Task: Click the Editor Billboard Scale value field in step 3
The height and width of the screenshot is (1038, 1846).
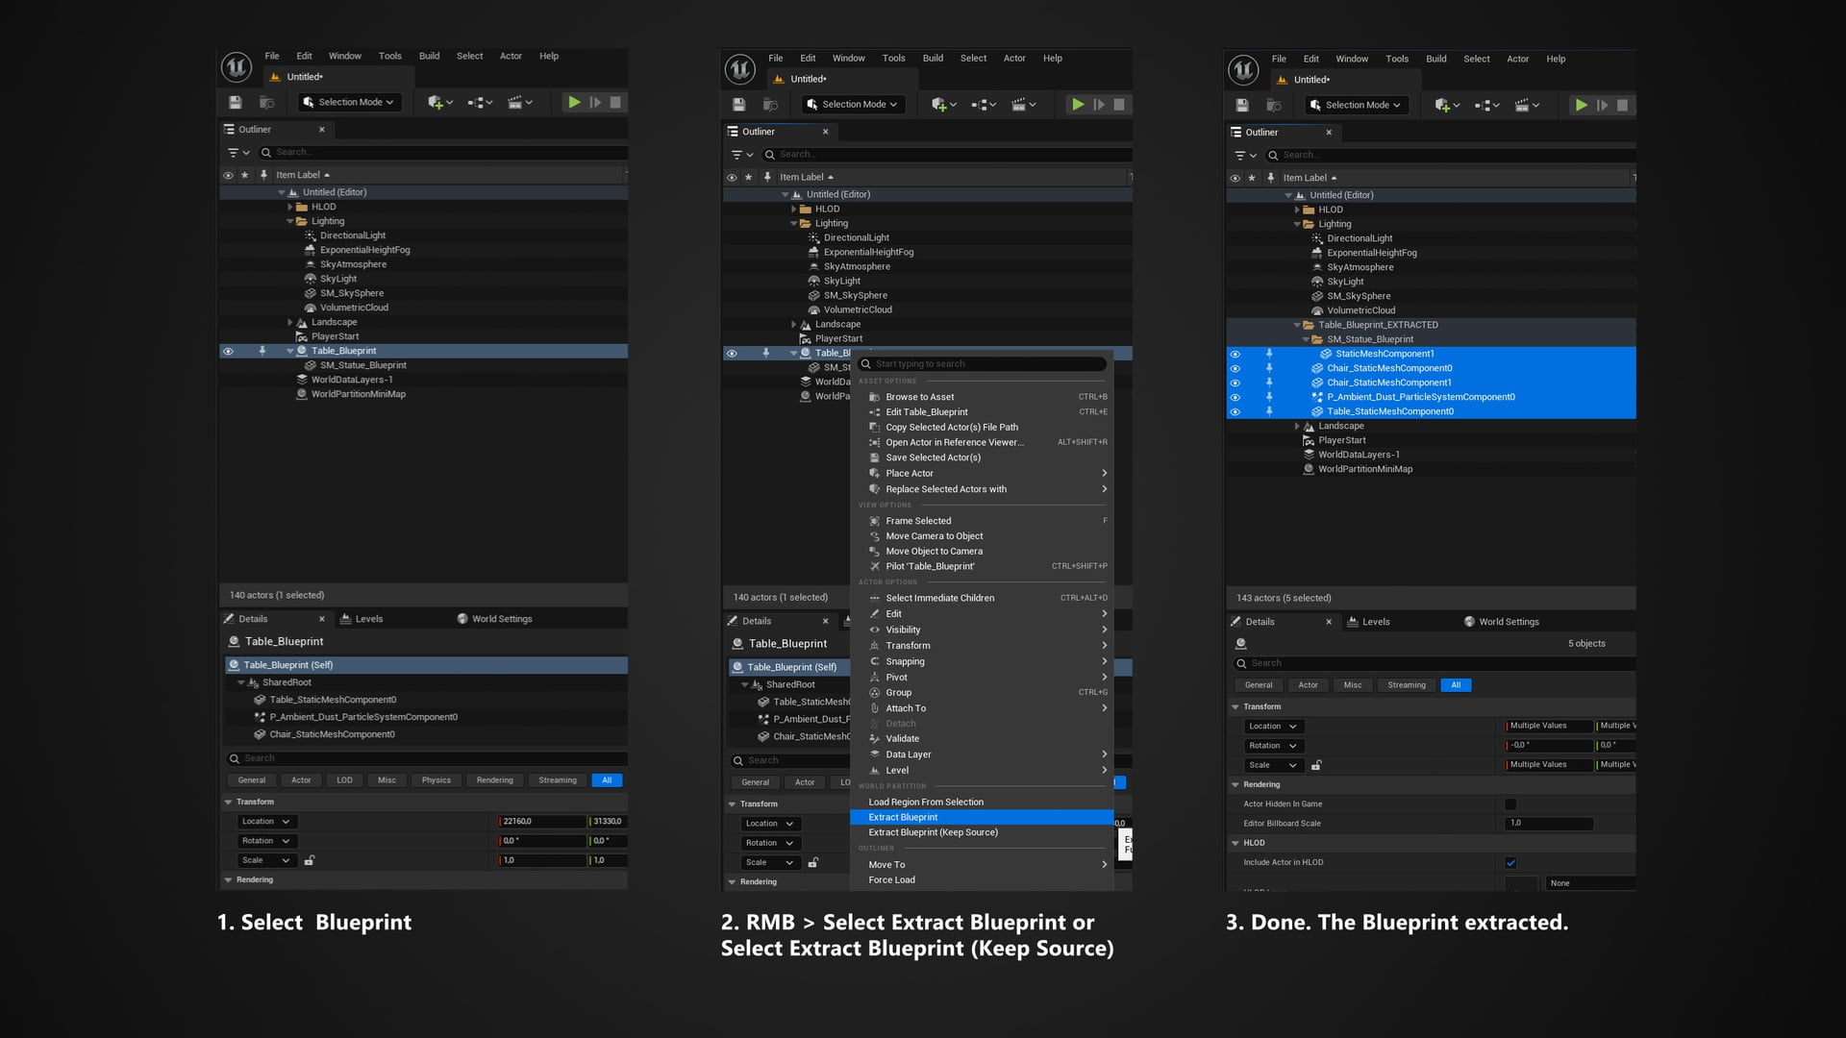Action: click(x=1548, y=824)
